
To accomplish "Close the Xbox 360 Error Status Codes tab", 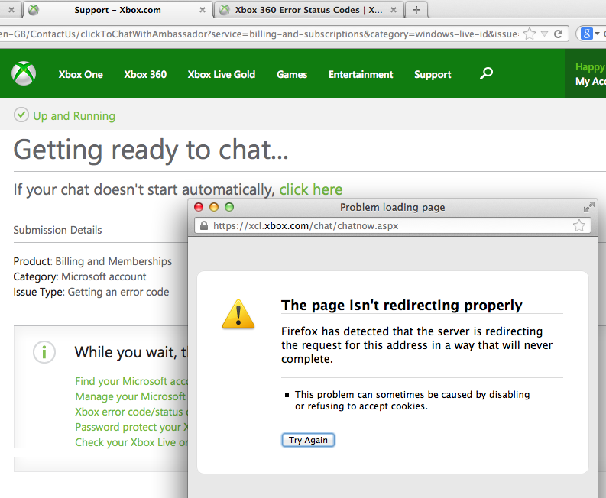I will pyautogui.click(x=394, y=10).
